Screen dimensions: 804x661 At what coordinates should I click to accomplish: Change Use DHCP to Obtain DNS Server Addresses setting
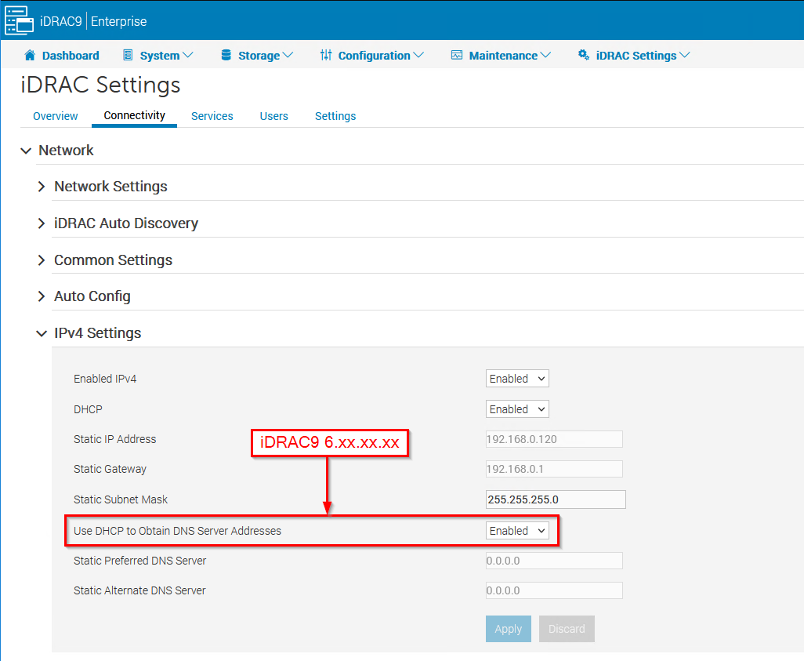tap(517, 530)
